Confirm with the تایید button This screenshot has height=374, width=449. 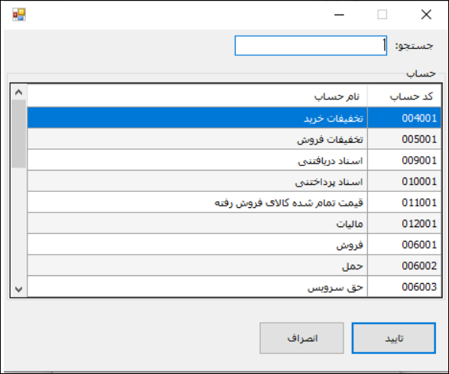pyautogui.click(x=394, y=338)
